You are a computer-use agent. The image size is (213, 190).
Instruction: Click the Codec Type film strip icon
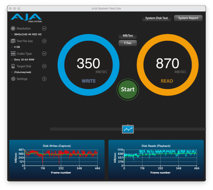pyautogui.click(x=13, y=53)
